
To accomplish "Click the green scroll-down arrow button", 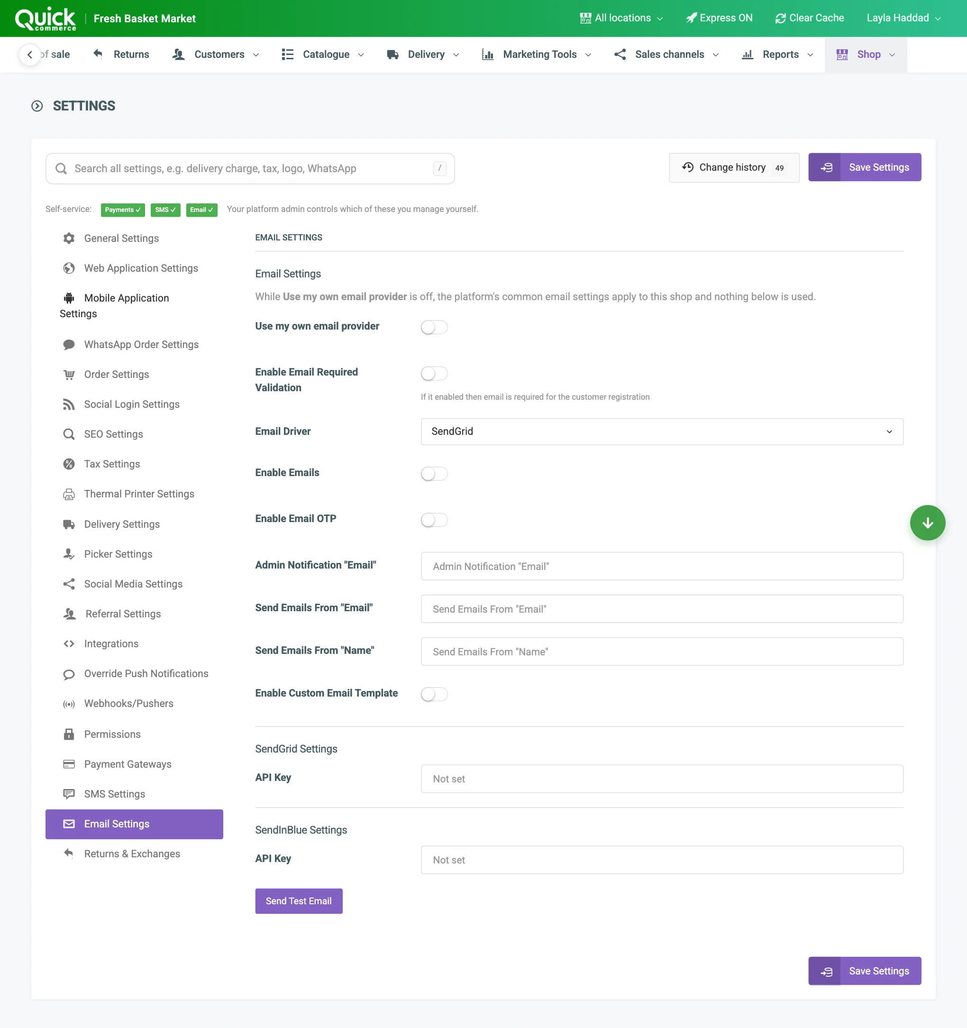I will point(927,523).
